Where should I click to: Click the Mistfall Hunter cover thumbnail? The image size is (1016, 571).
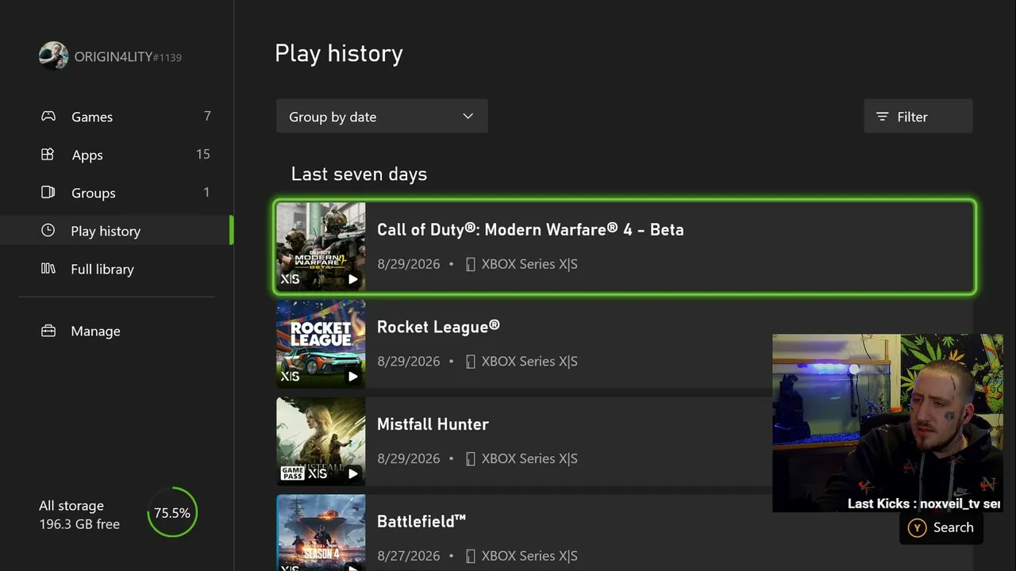(321, 442)
